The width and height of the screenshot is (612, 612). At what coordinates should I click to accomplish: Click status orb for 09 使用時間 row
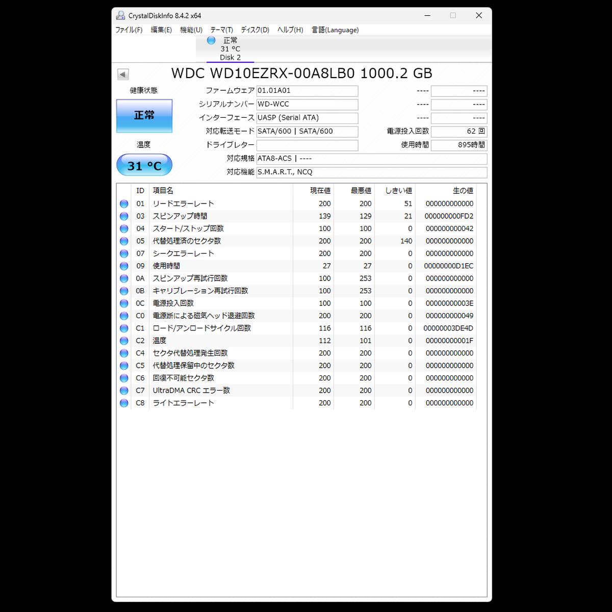tap(124, 266)
